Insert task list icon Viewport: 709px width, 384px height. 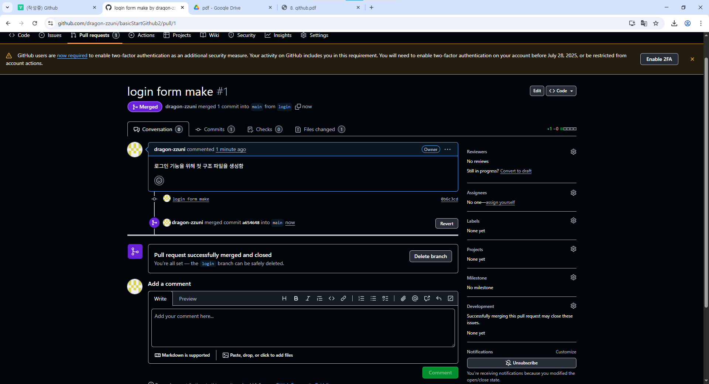click(385, 298)
